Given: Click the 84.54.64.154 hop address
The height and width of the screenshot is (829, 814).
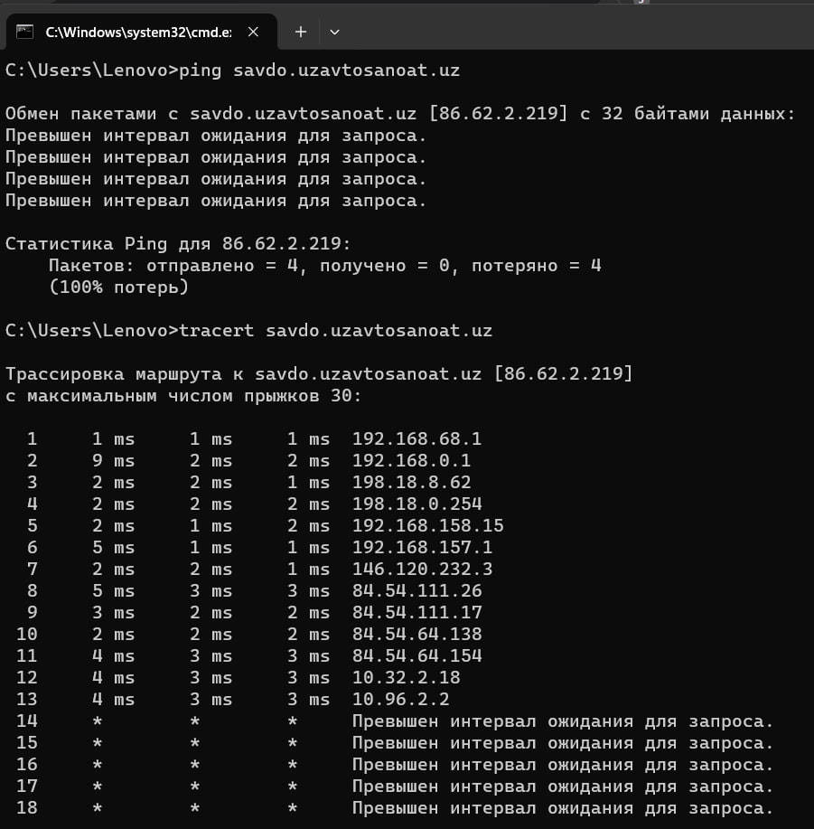Looking at the screenshot, I should pos(416,656).
